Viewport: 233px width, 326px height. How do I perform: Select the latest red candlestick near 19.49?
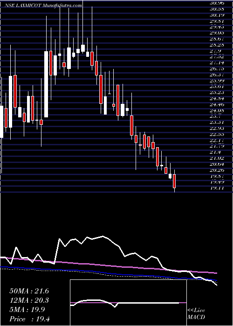pyautogui.click(x=174, y=181)
